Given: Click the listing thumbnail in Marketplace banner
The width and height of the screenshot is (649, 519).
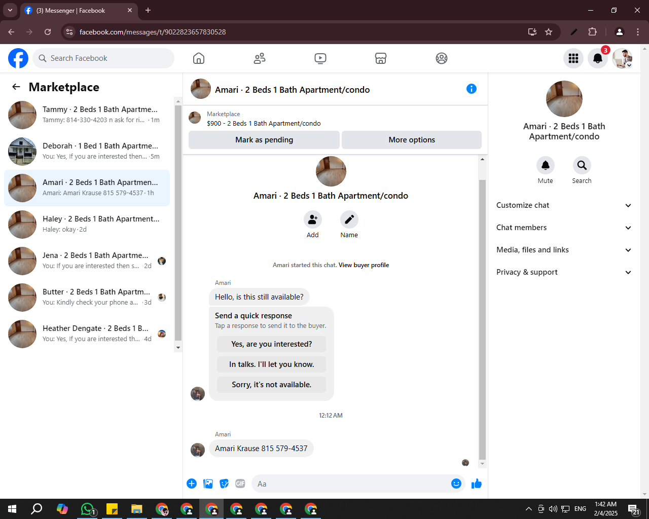Looking at the screenshot, I should tap(195, 118).
